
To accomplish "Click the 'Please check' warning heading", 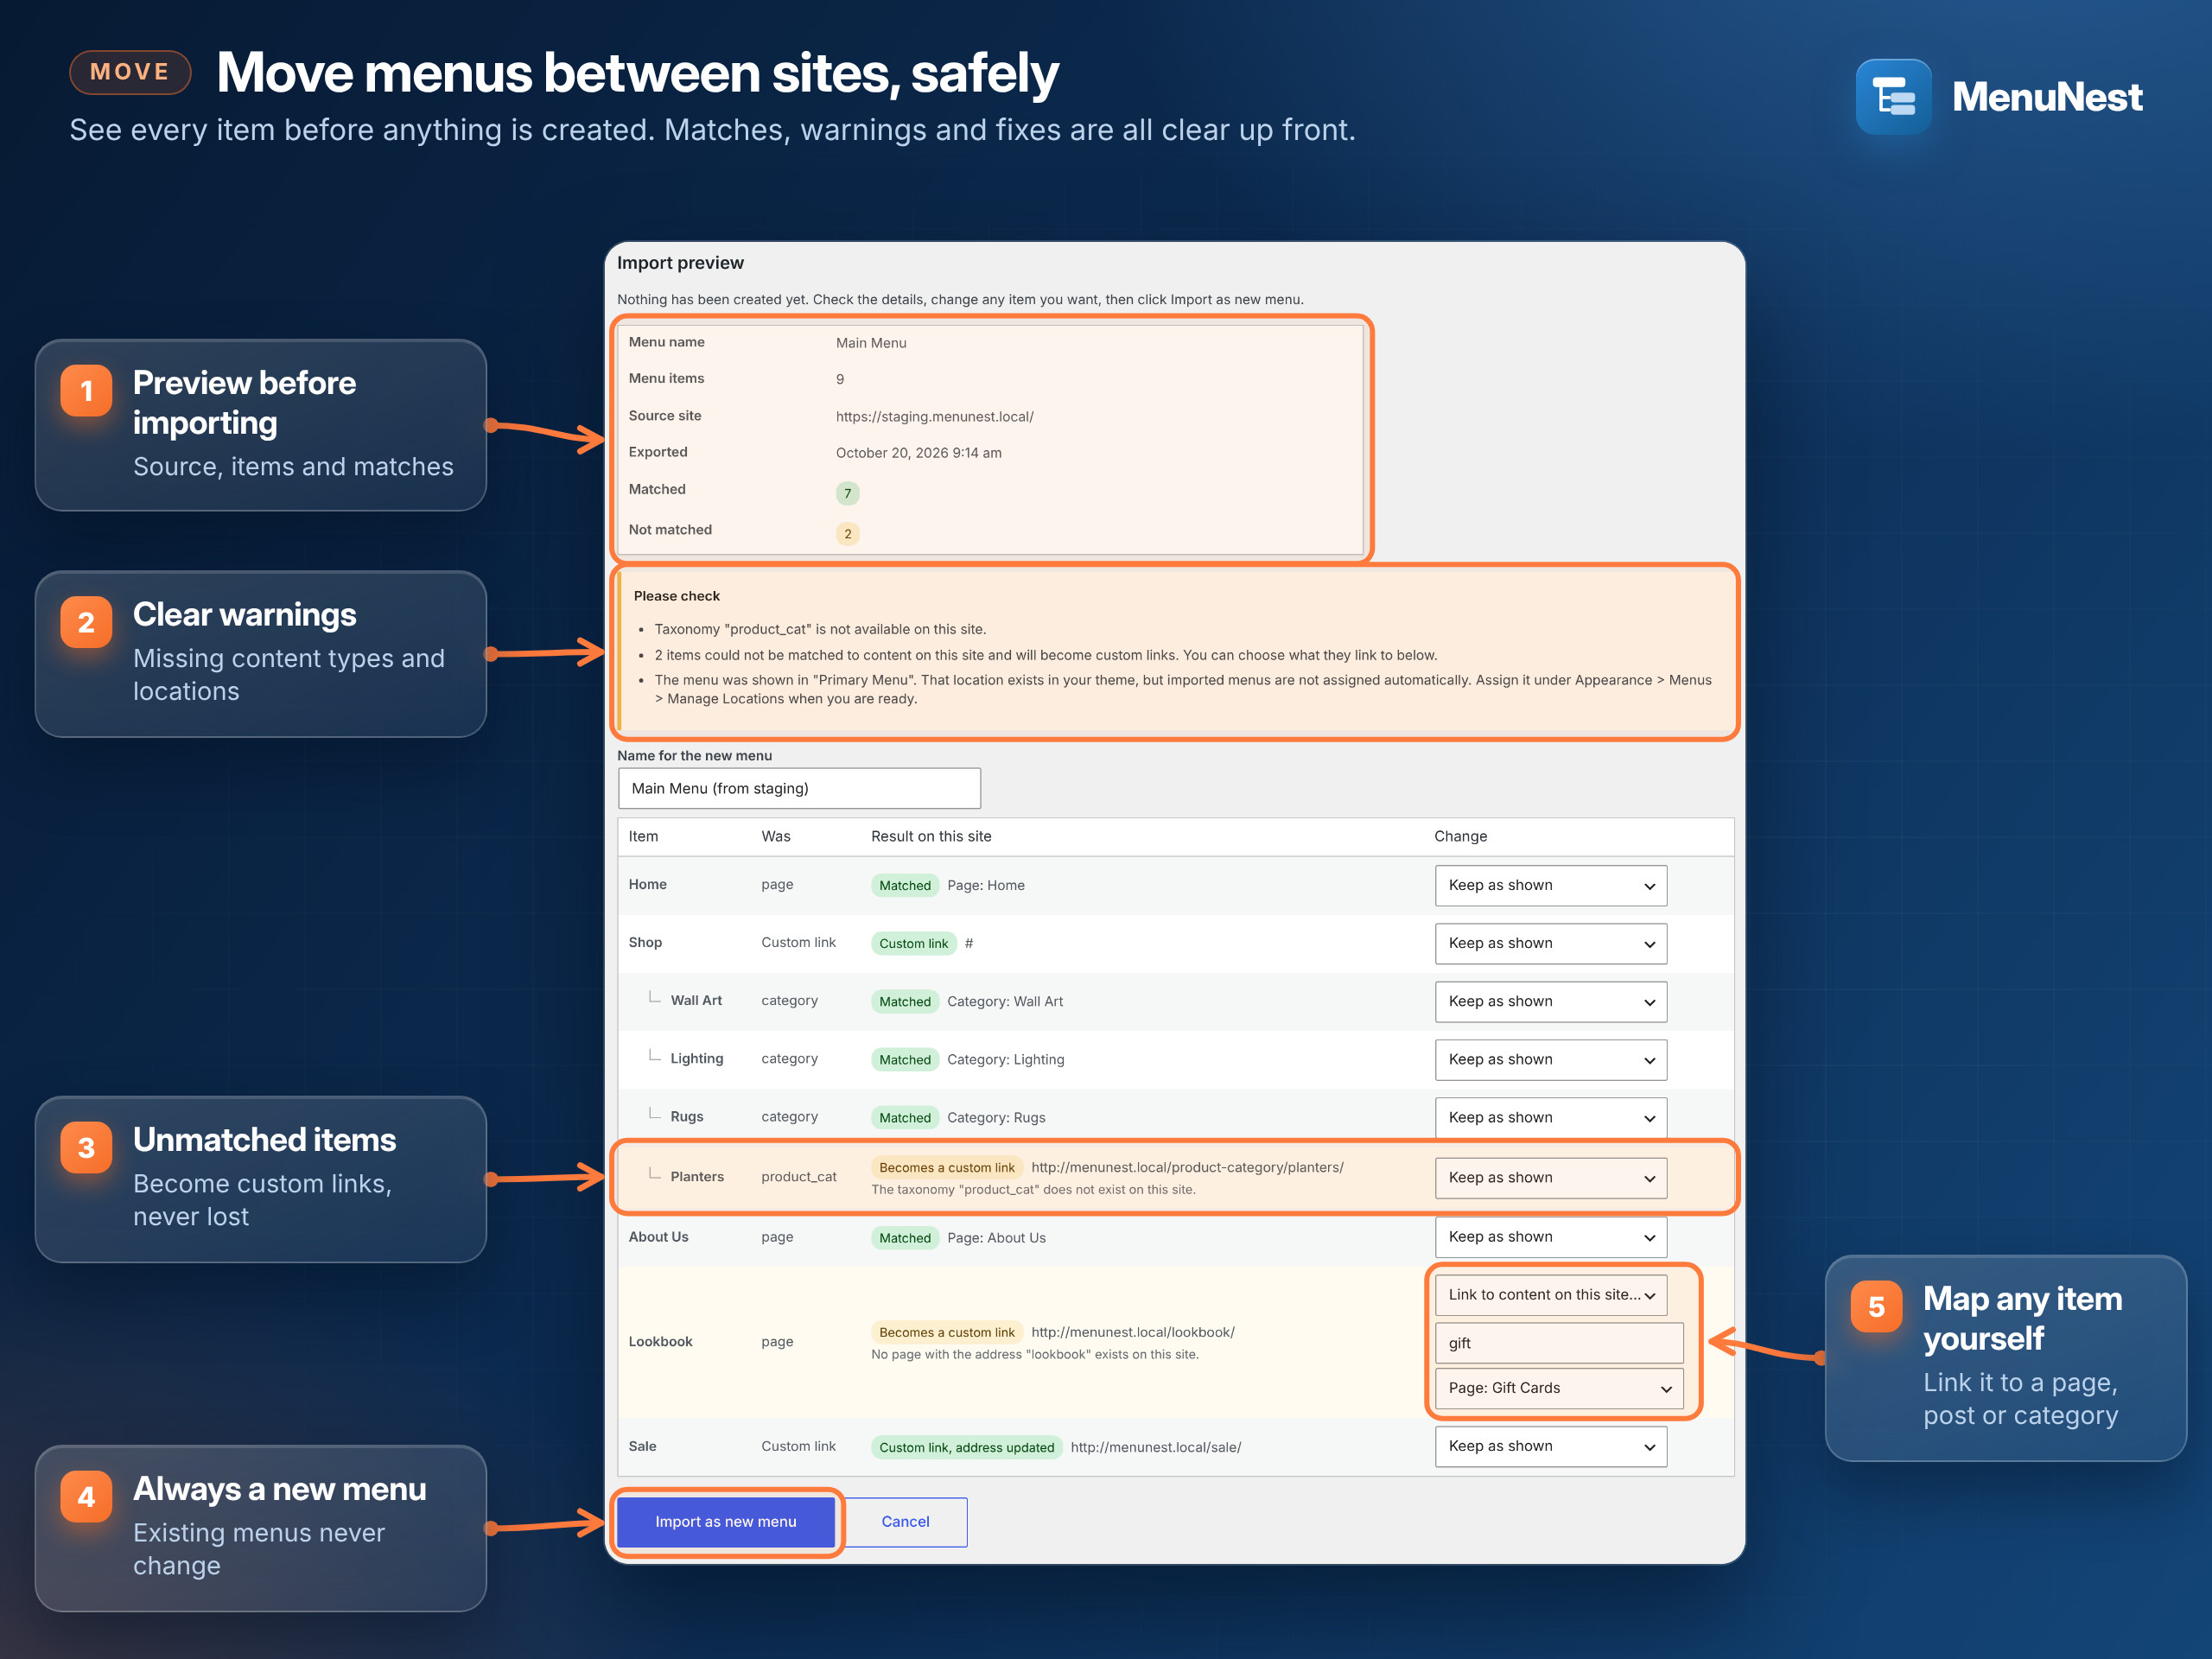I will click(676, 596).
